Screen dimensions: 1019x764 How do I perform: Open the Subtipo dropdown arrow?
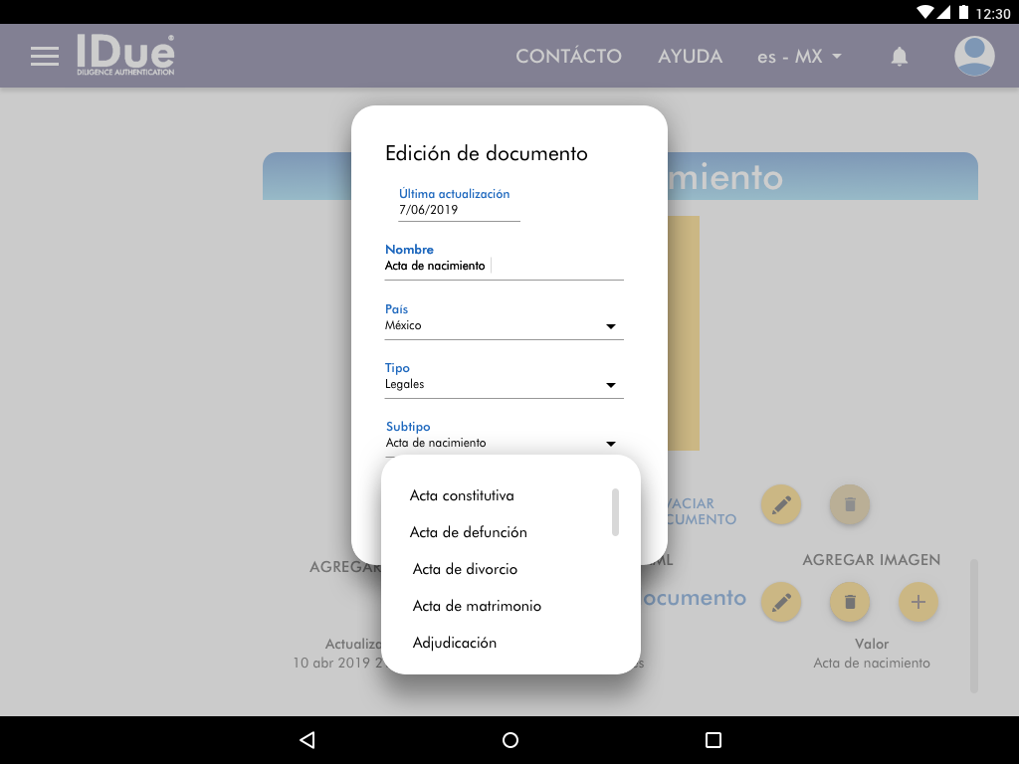[611, 444]
